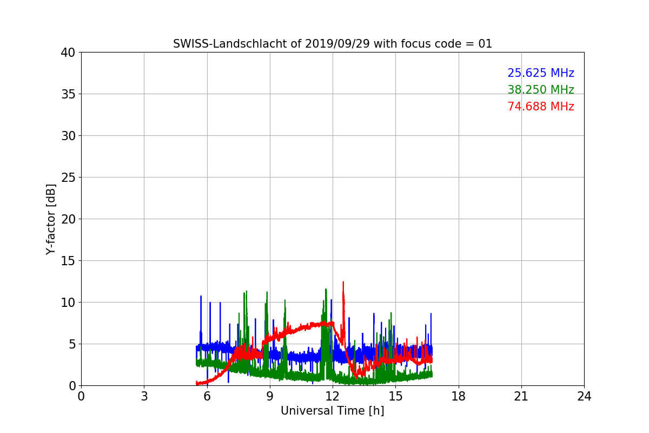Click the red curve's tallest spike after 12 h
Screen dimensions: 649x433
pyautogui.click(x=343, y=283)
